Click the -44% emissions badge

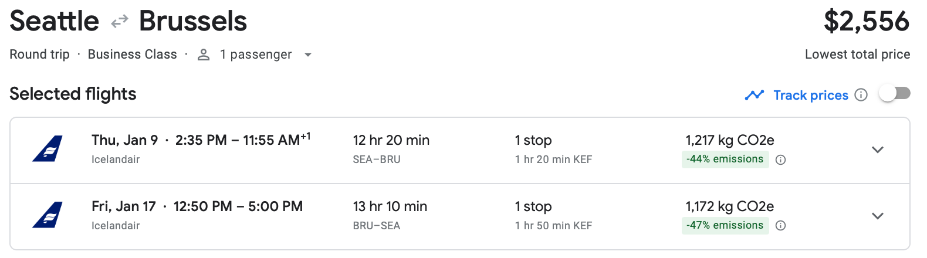(x=725, y=159)
